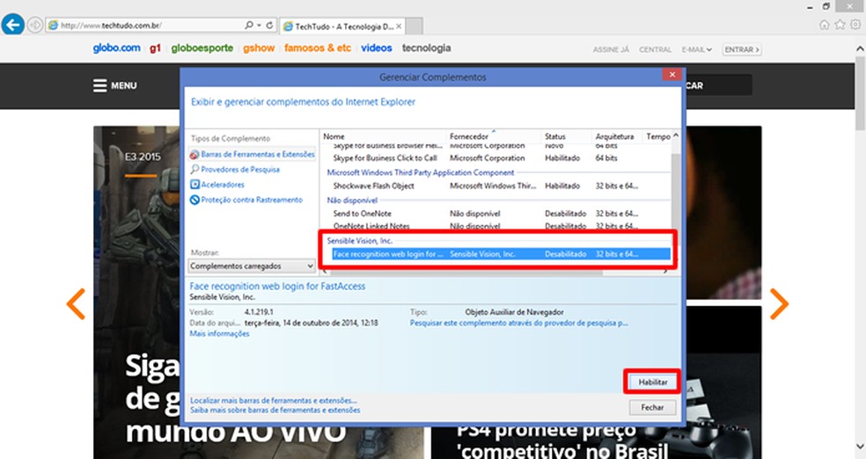This screenshot has width=866, height=459.
Task: Select Aceleradores add-on type
Action: (x=217, y=185)
